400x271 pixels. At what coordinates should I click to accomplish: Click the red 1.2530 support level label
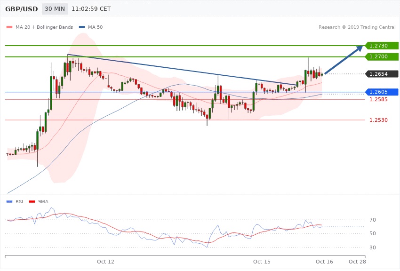pyautogui.click(x=378, y=120)
